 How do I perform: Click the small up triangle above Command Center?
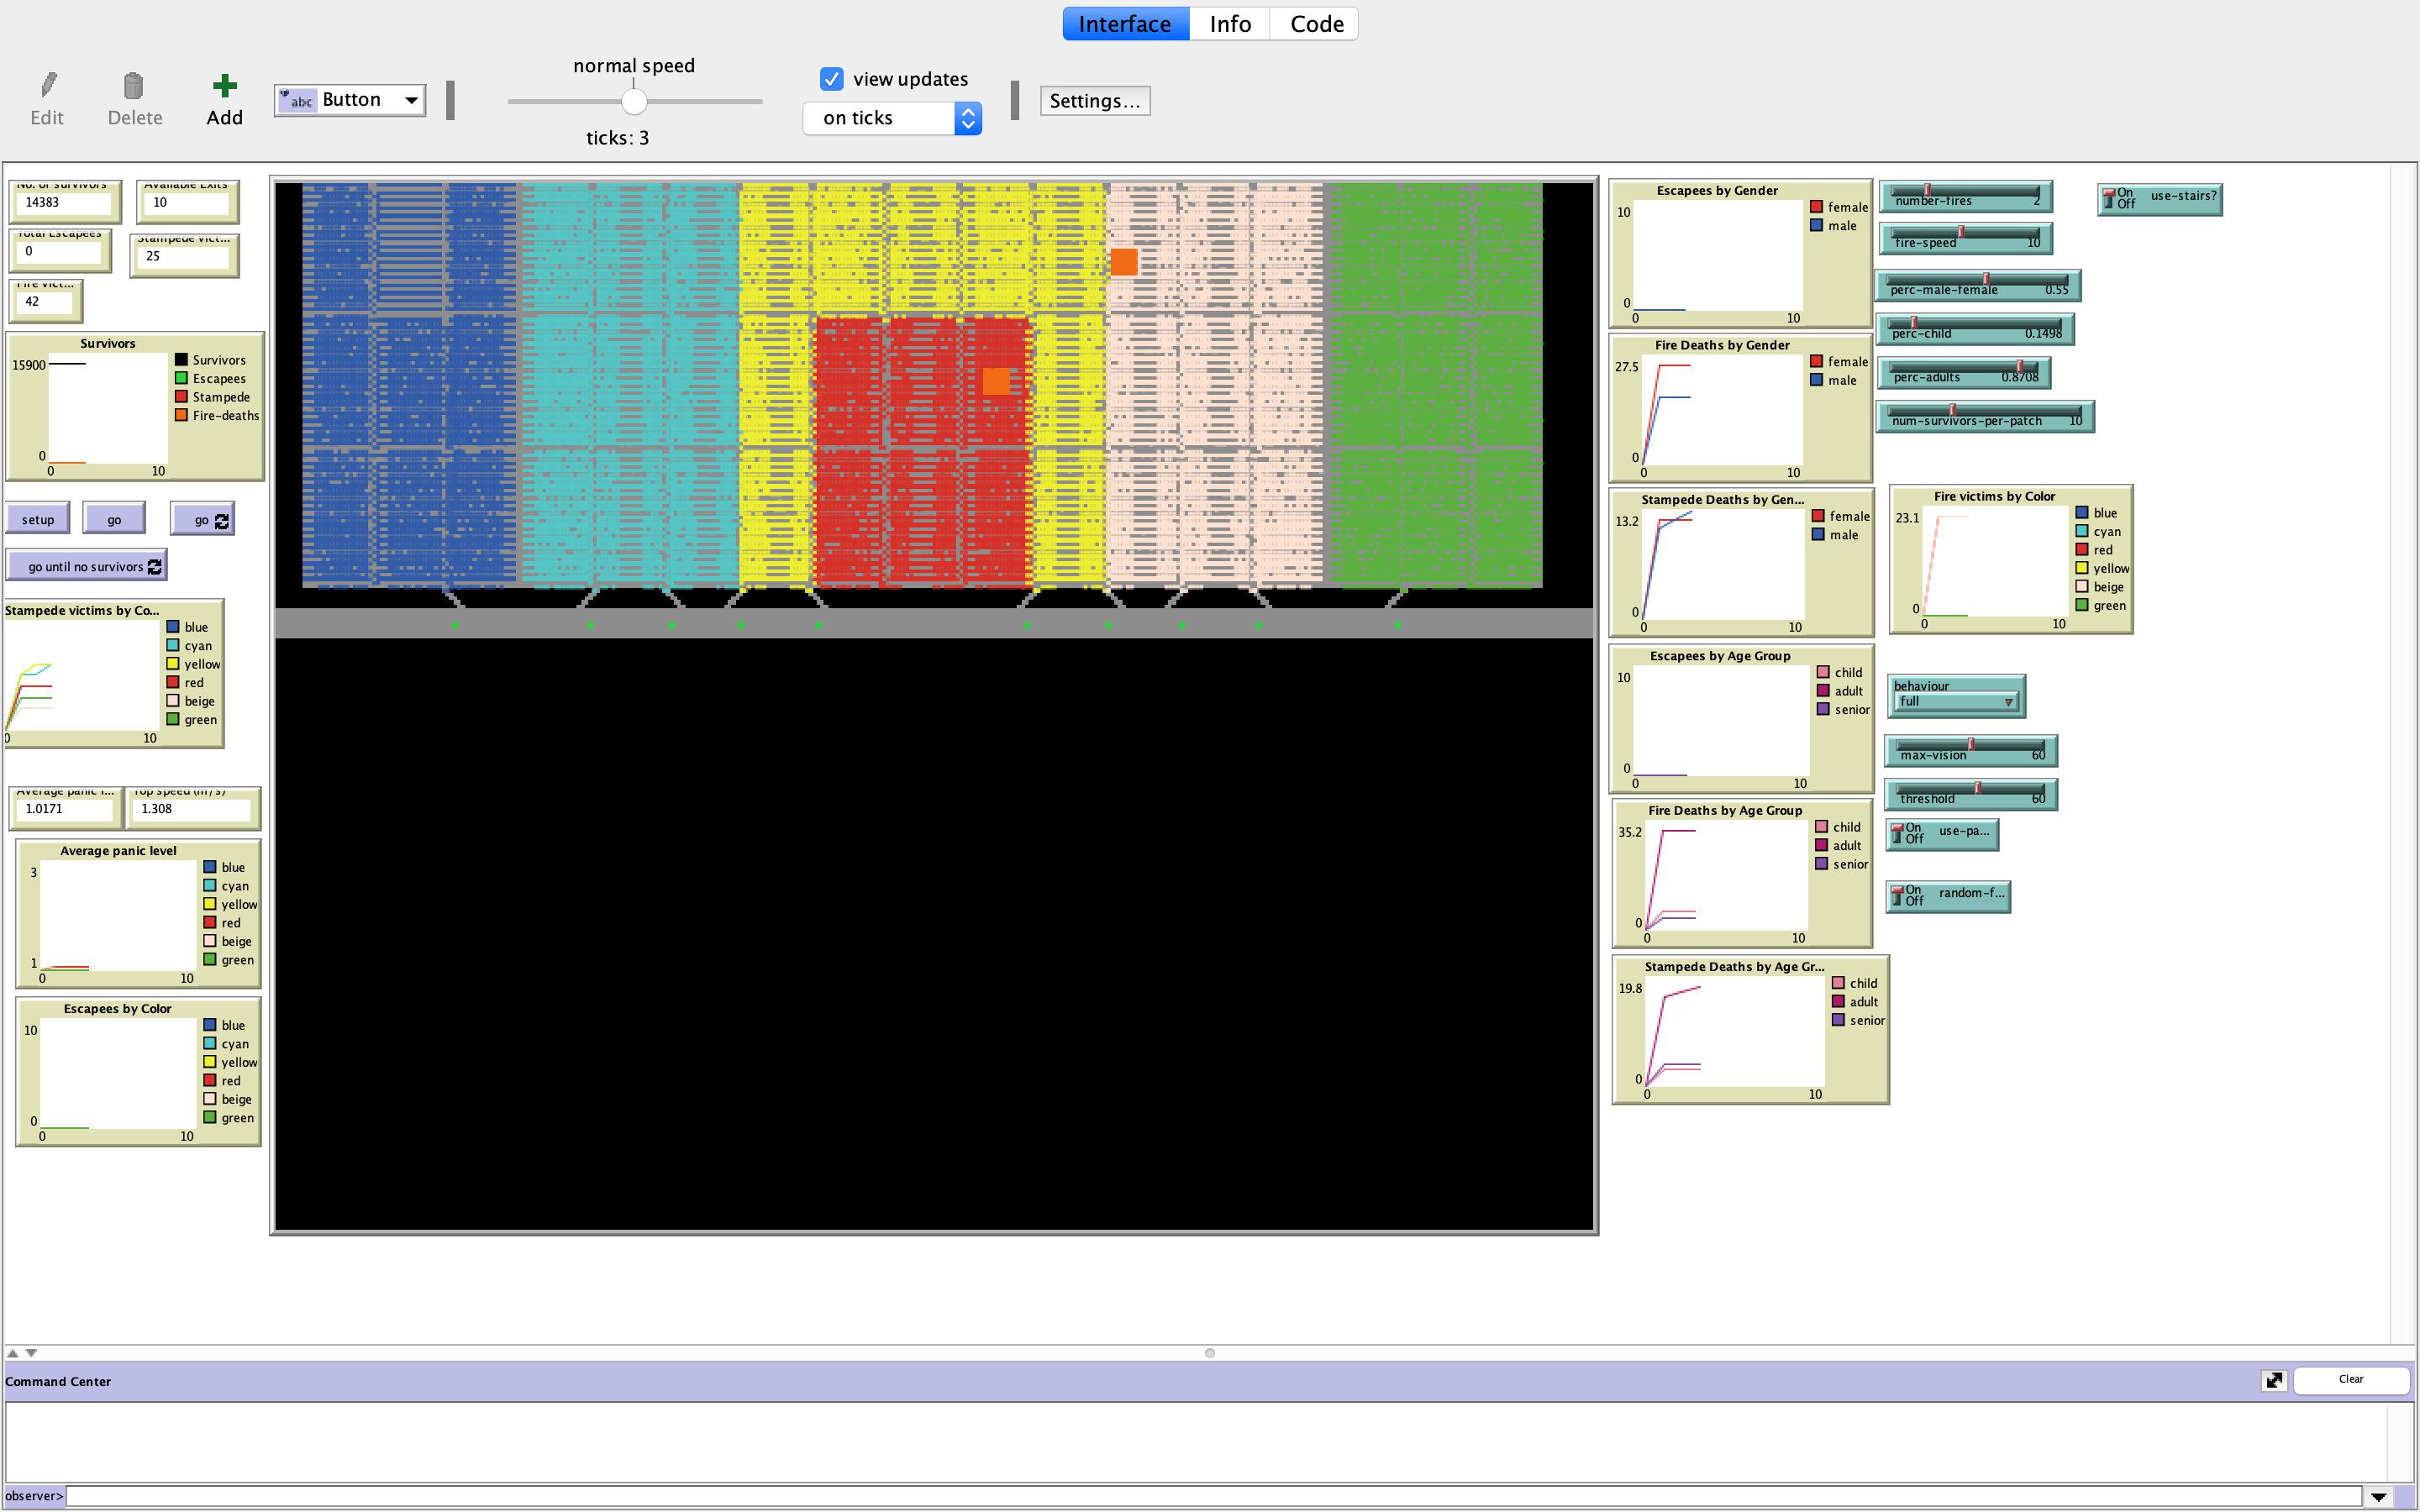pos(13,1352)
